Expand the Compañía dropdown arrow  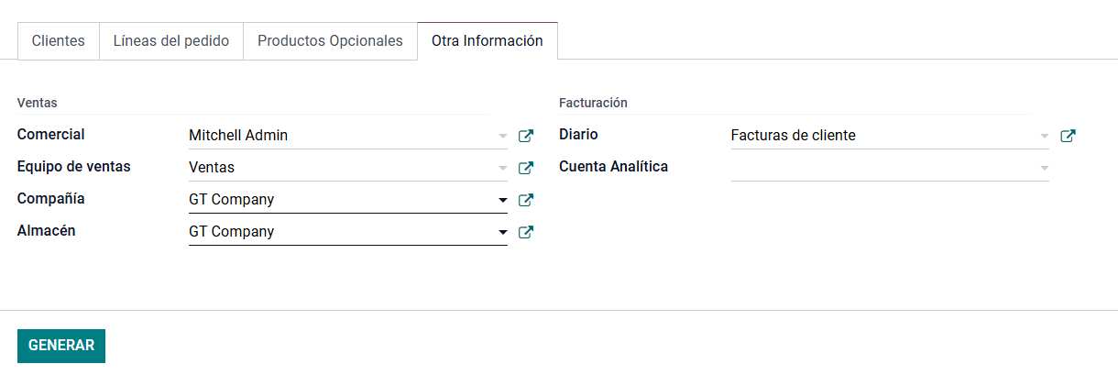pyautogui.click(x=502, y=200)
